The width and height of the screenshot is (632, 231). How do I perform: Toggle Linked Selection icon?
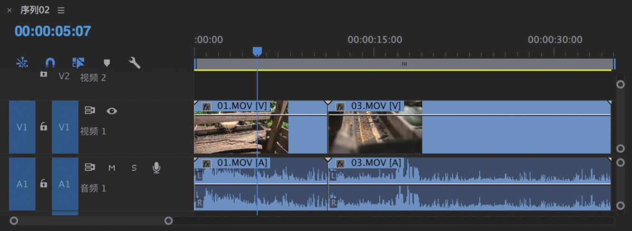[x=78, y=63]
